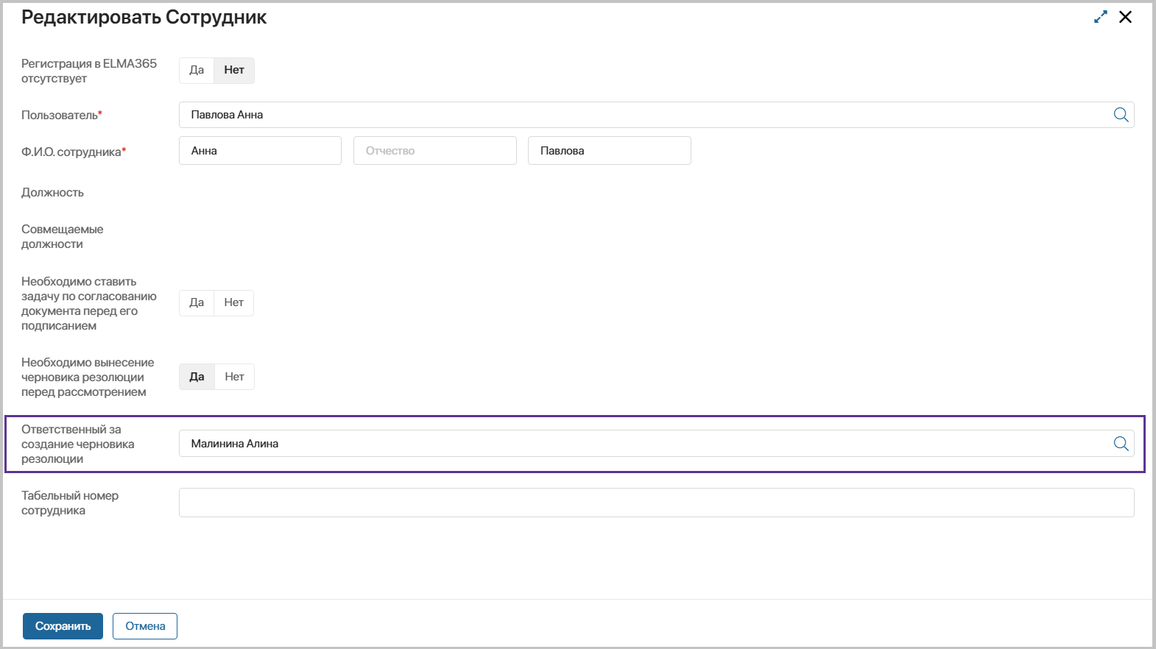Viewport: 1156px width, 649px height.
Task: Click the surname field with Павлова
Action: (609, 151)
